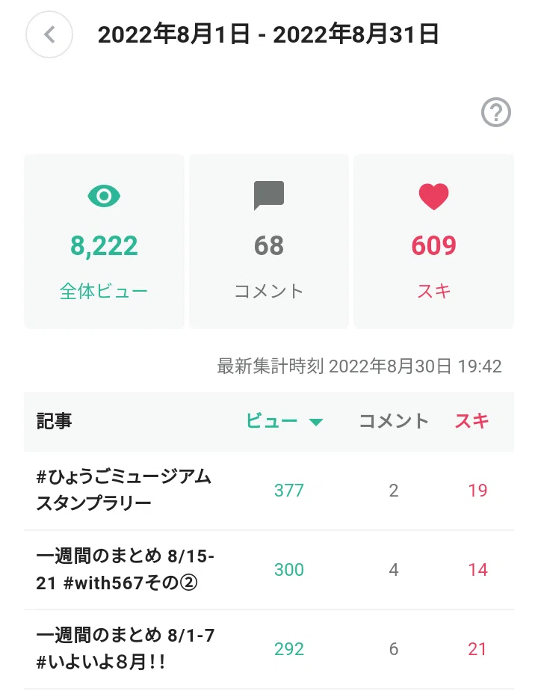This screenshot has width=538, height=694.
Task: Toggle the ビュー sort arrow
Action: [x=315, y=422]
